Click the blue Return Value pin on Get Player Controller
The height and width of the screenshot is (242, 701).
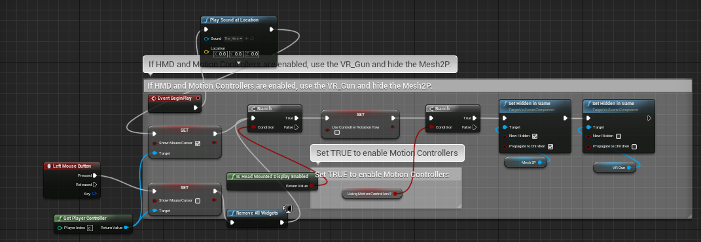pyautogui.click(x=126, y=228)
